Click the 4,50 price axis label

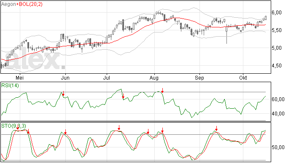(x=277, y=65)
